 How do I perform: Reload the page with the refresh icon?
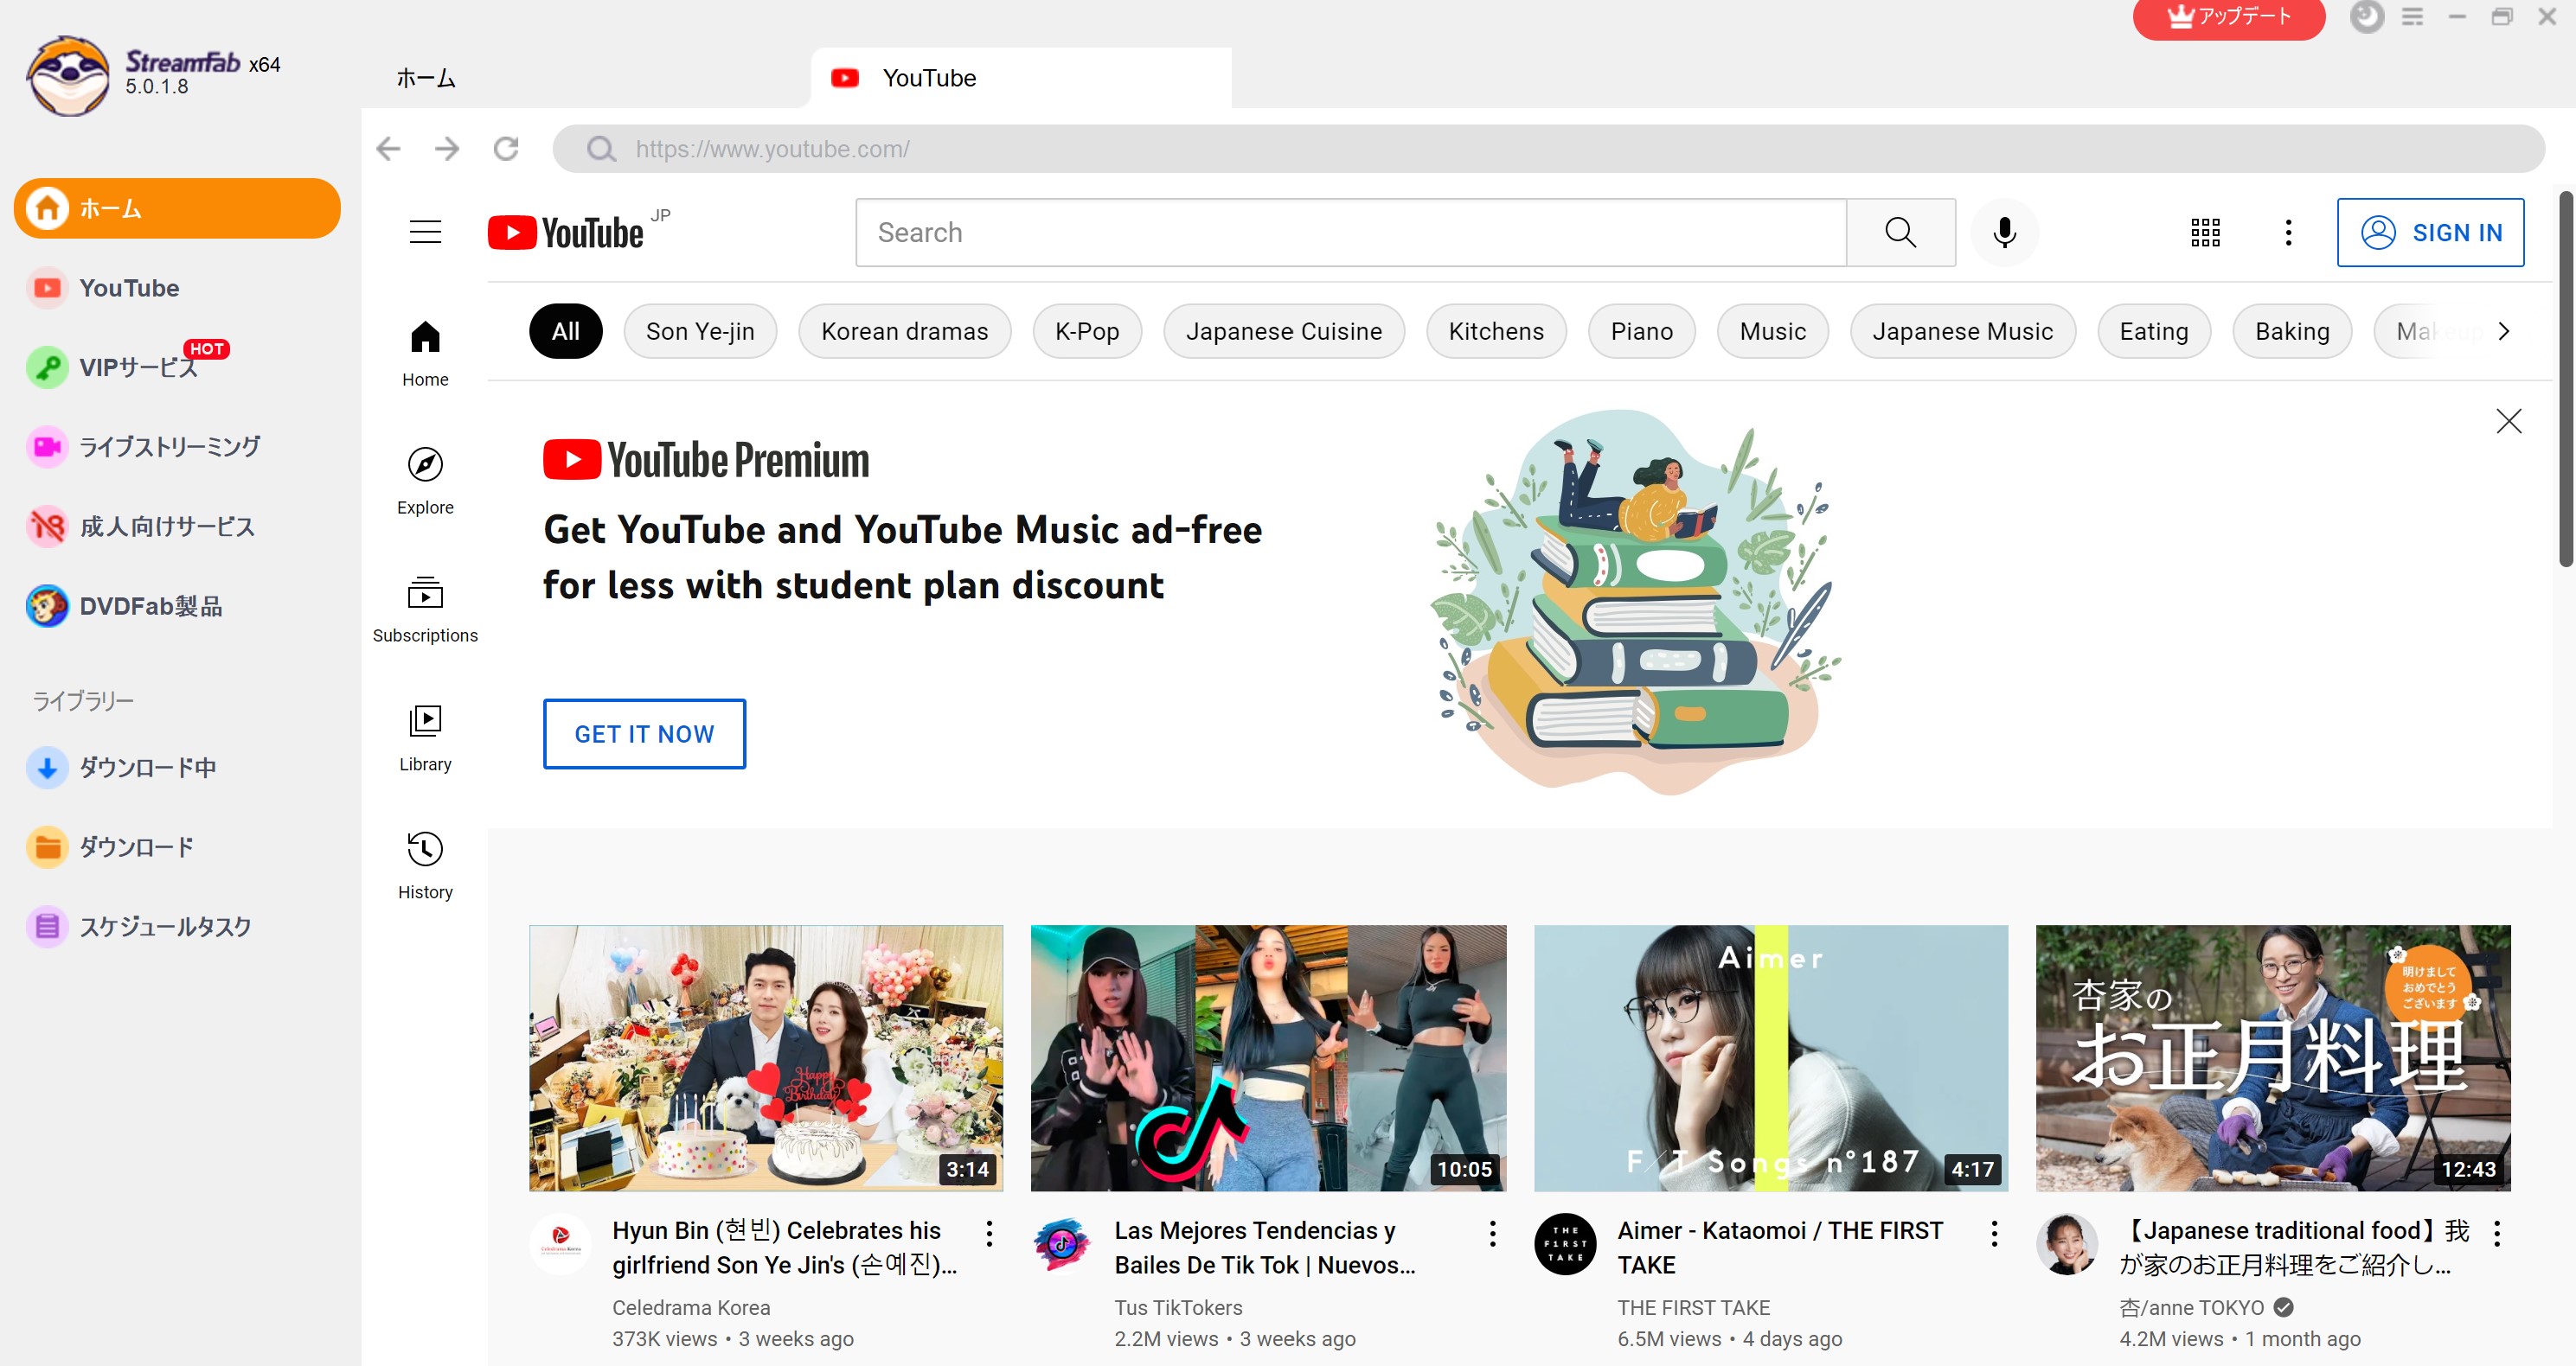[506, 149]
